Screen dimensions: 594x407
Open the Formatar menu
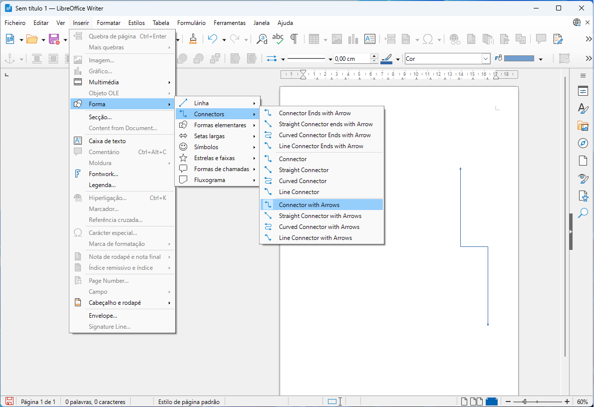pyautogui.click(x=108, y=23)
